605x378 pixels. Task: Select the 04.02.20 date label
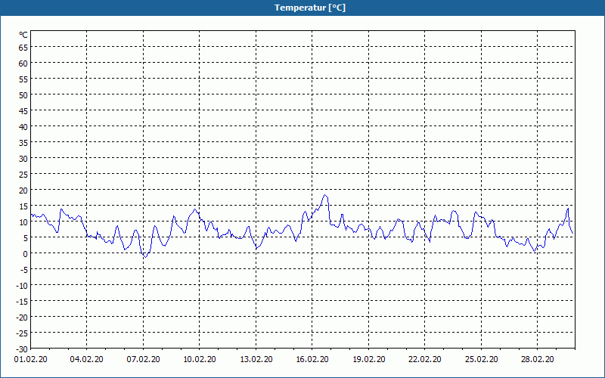coord(86,359)
